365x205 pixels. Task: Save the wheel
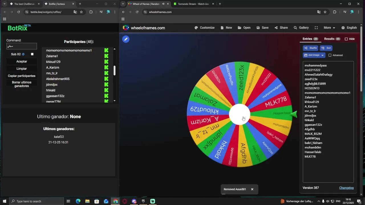click(x=262, y=28)
